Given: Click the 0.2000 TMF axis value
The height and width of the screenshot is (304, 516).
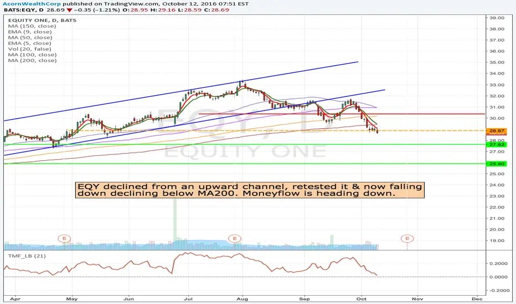Looking at the screenshot, I should point(498,264).
